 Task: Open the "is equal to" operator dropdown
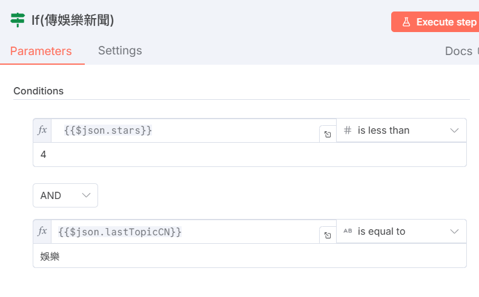(401, 231)
